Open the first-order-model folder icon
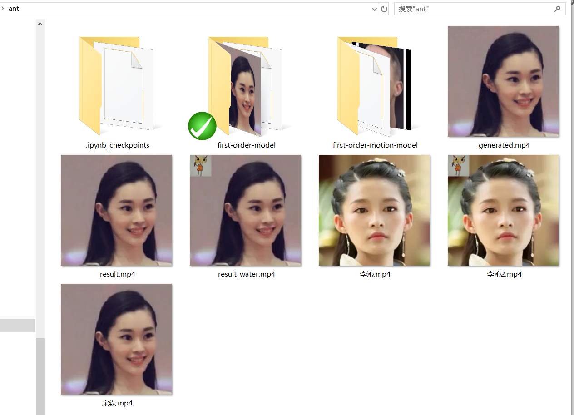Viewport: 574px width, 415px height. tap(245, 85)
